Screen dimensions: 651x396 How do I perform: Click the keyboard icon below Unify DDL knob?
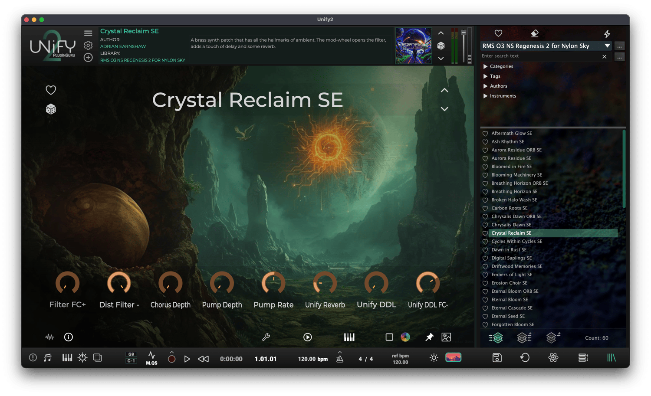click(349, 337)
